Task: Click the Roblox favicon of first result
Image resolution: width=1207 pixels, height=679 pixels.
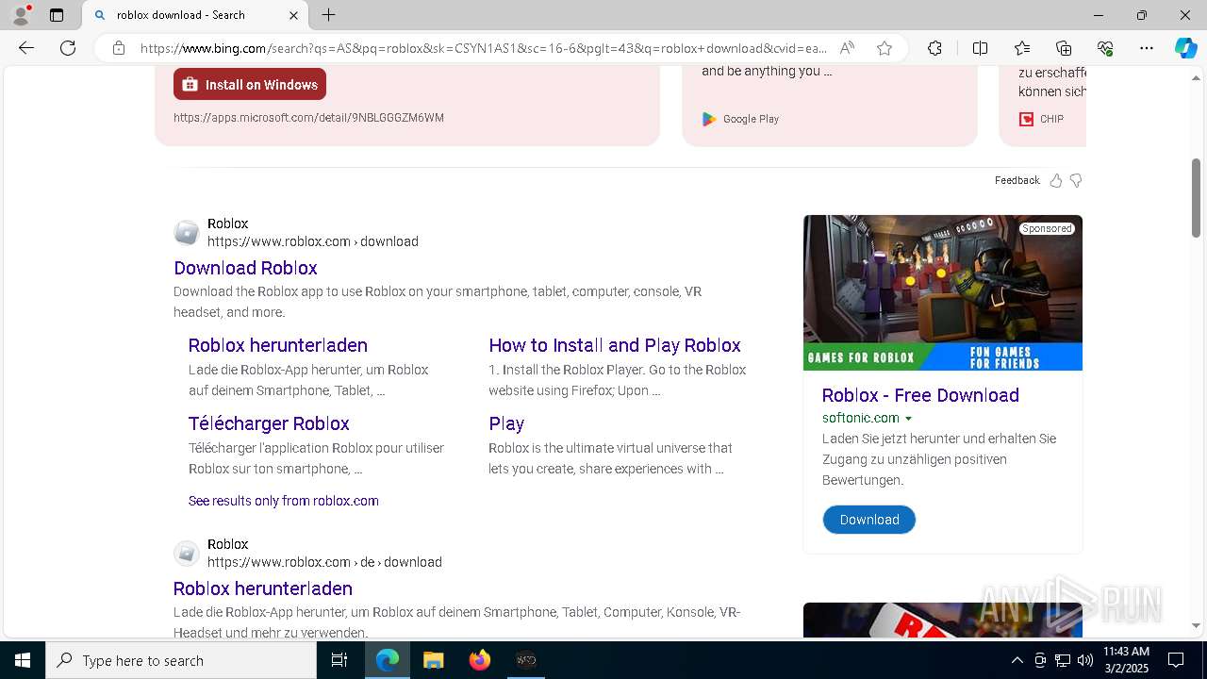Action: pyautogui.click(x=187, y=232)
